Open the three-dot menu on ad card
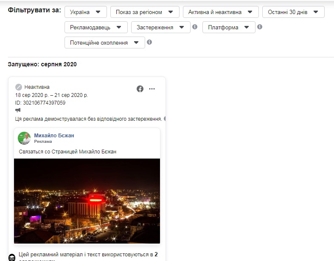The image size is (334, 261). (152, 89)
